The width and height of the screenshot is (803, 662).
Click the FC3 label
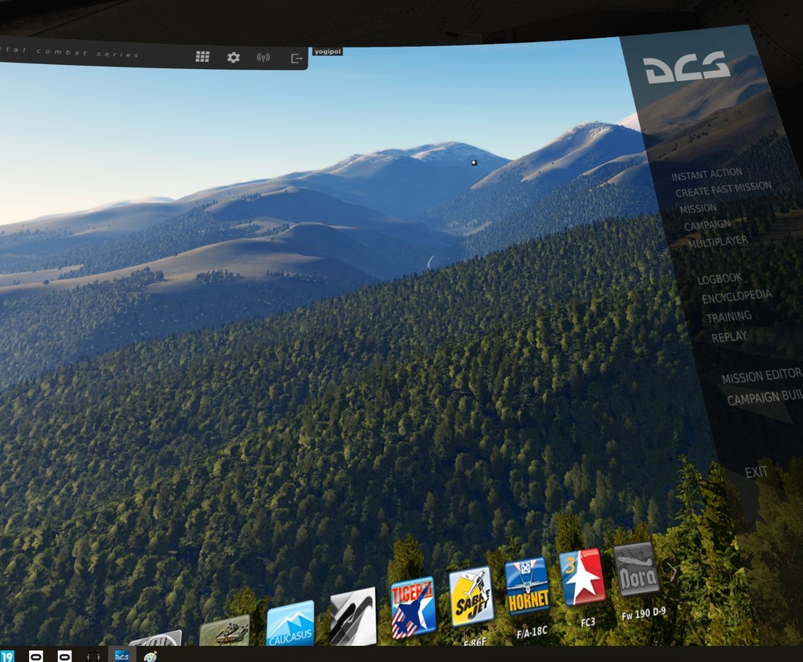point(588,623)
